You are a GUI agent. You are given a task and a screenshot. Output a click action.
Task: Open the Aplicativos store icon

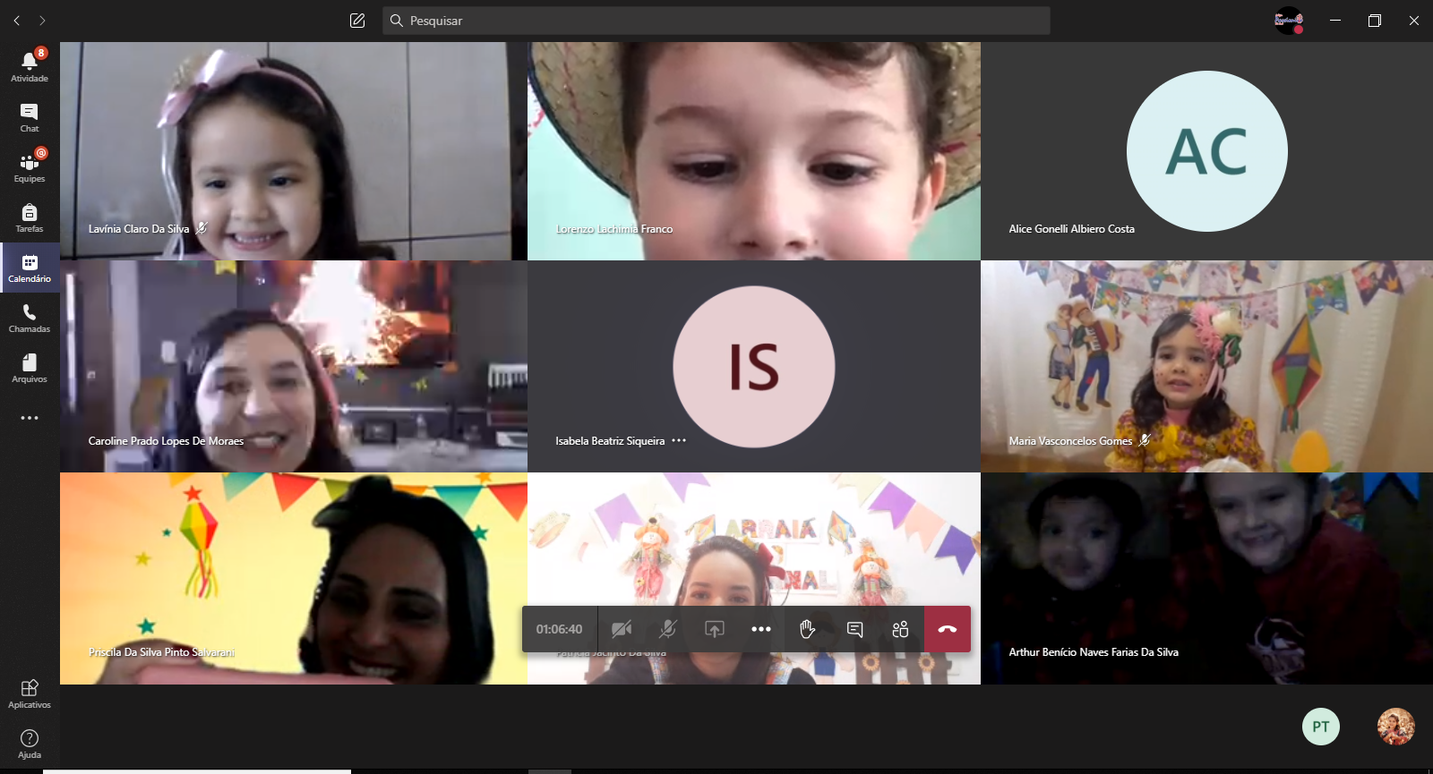pos(30,693)
